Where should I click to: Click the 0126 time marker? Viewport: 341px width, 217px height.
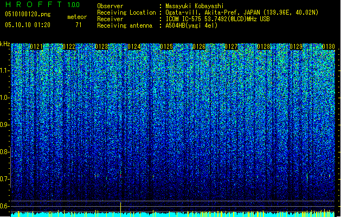pos(199,47)
